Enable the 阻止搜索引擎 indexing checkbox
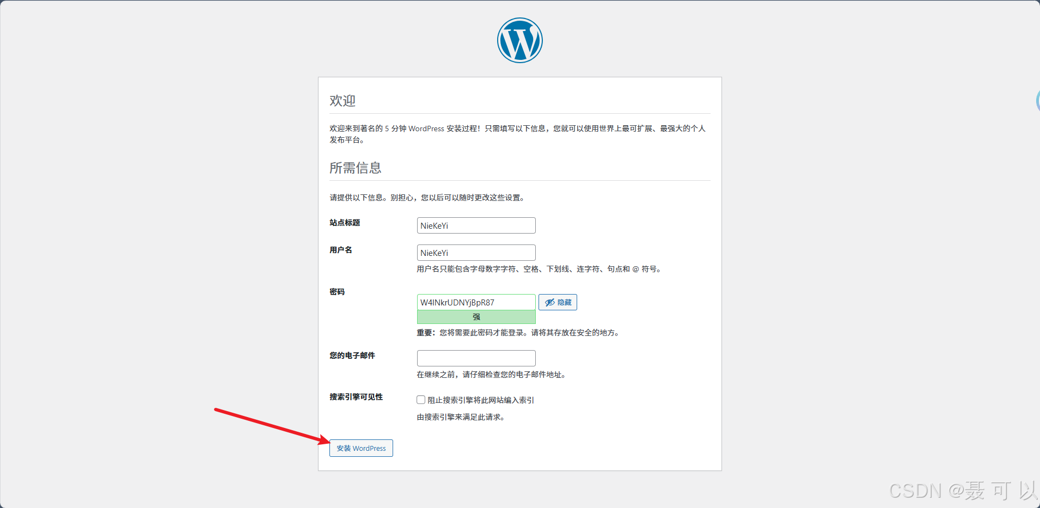Viewport: 1040px width, 508px height. point(421,400)
